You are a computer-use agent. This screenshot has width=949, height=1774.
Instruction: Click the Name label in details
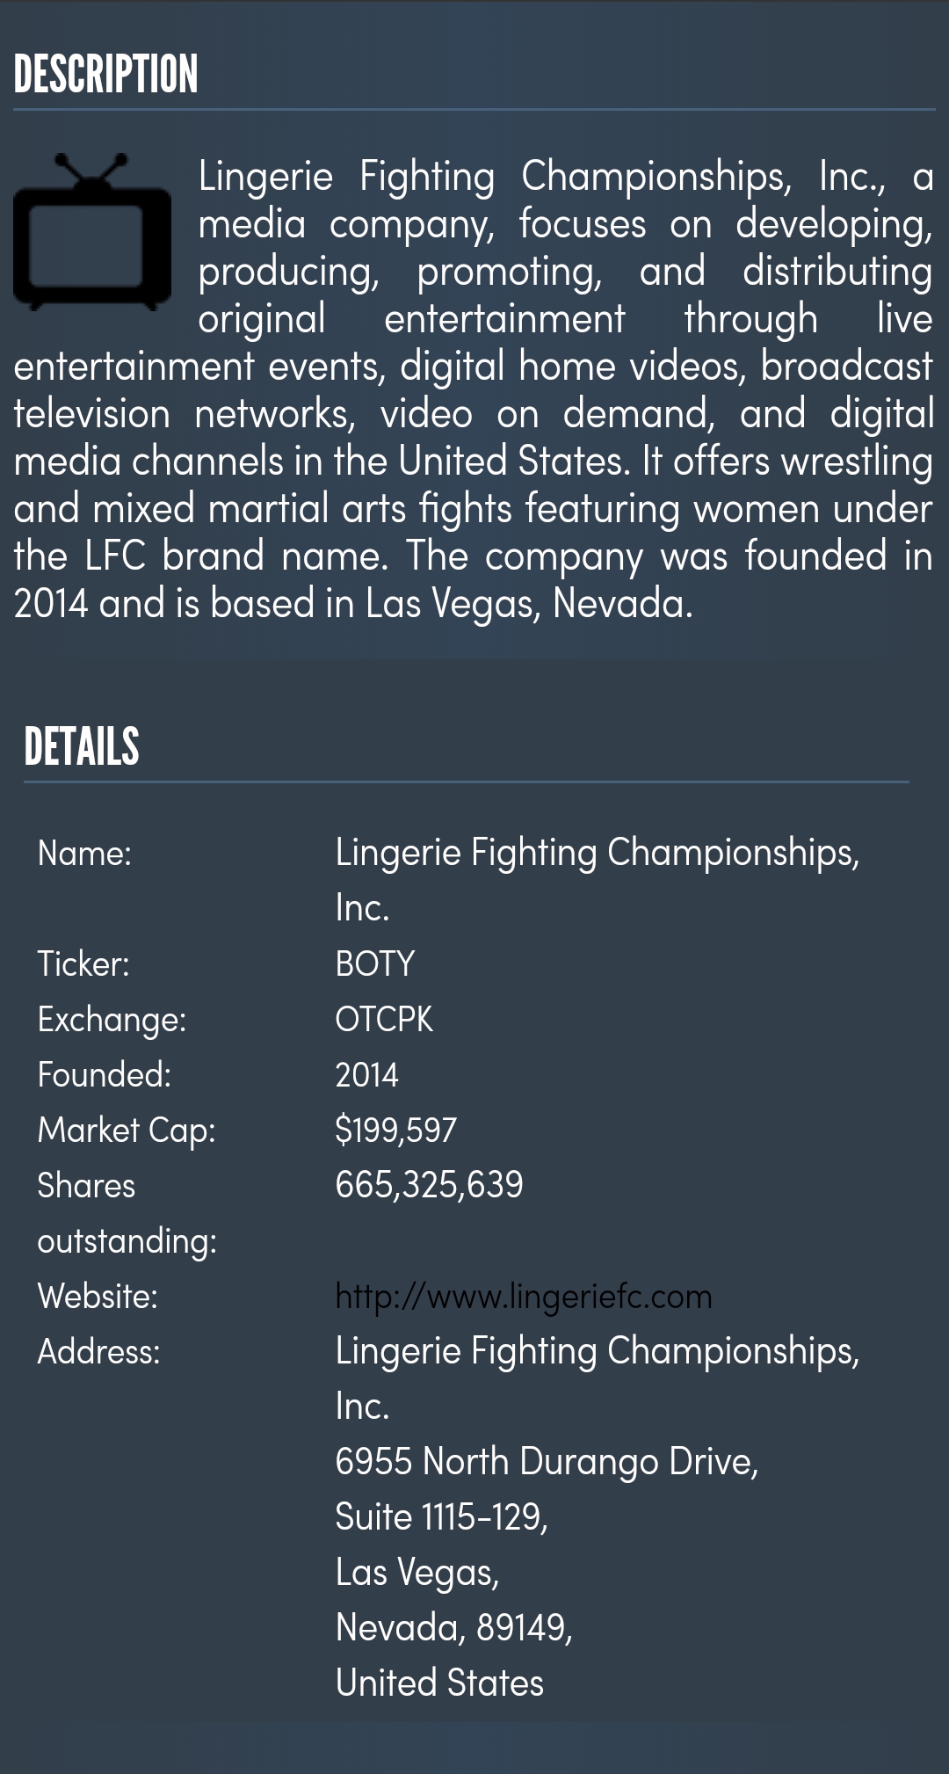[84, 854]
